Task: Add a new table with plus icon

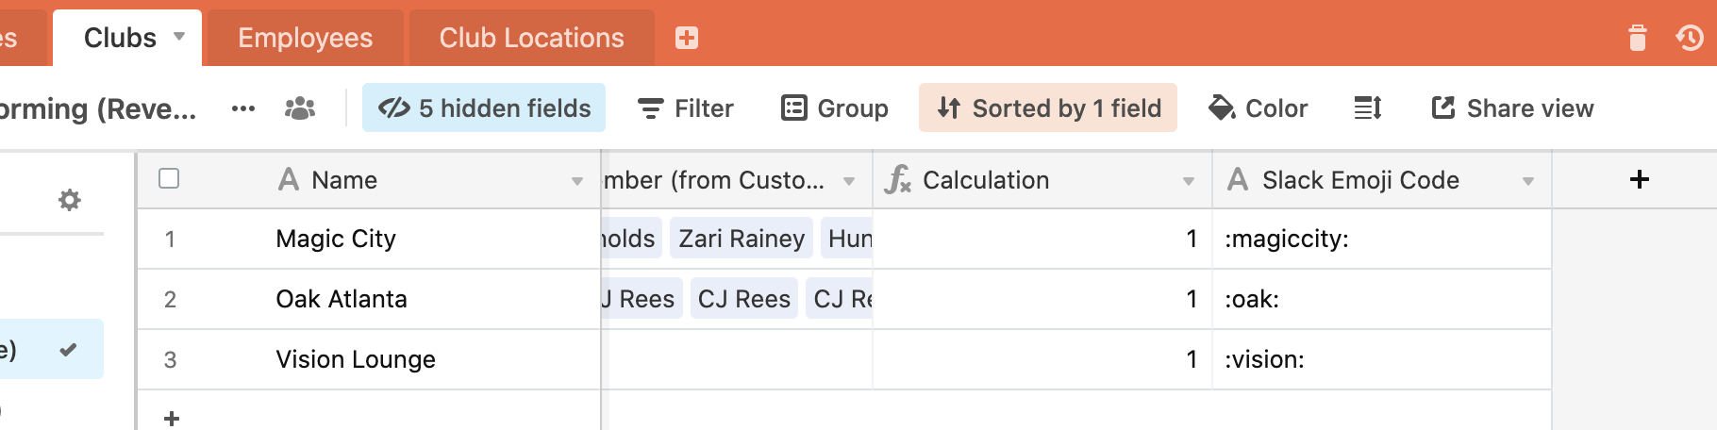Action: (x=687, y=38)
